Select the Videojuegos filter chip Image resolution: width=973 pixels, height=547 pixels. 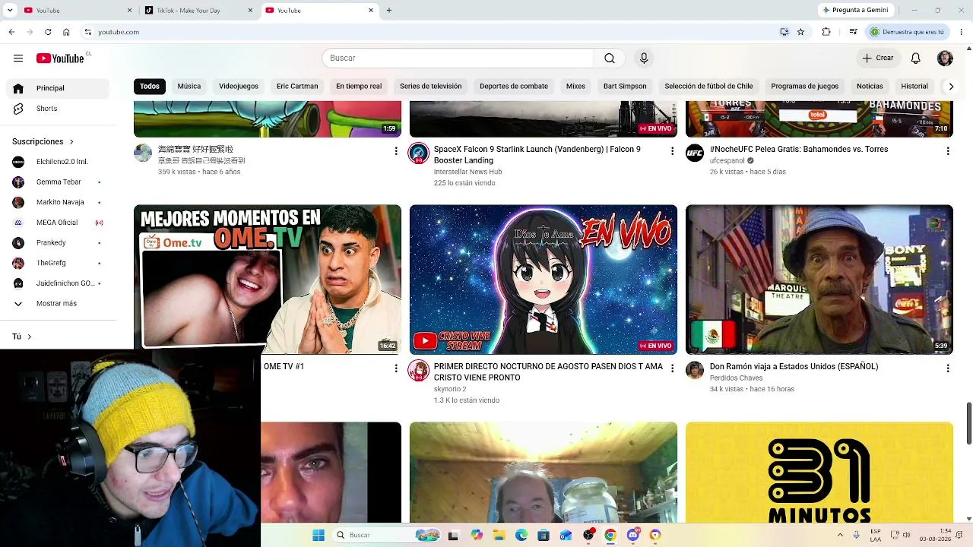239,87
